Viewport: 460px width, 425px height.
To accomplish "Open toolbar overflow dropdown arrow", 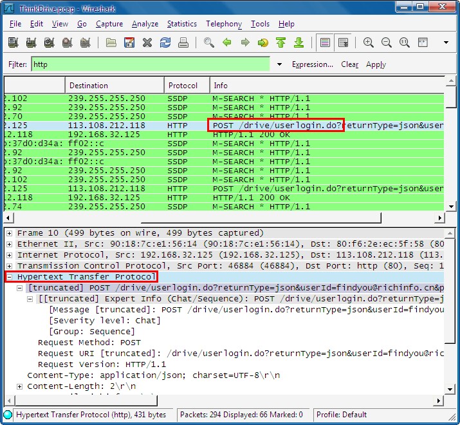I will tap(446, 42).
